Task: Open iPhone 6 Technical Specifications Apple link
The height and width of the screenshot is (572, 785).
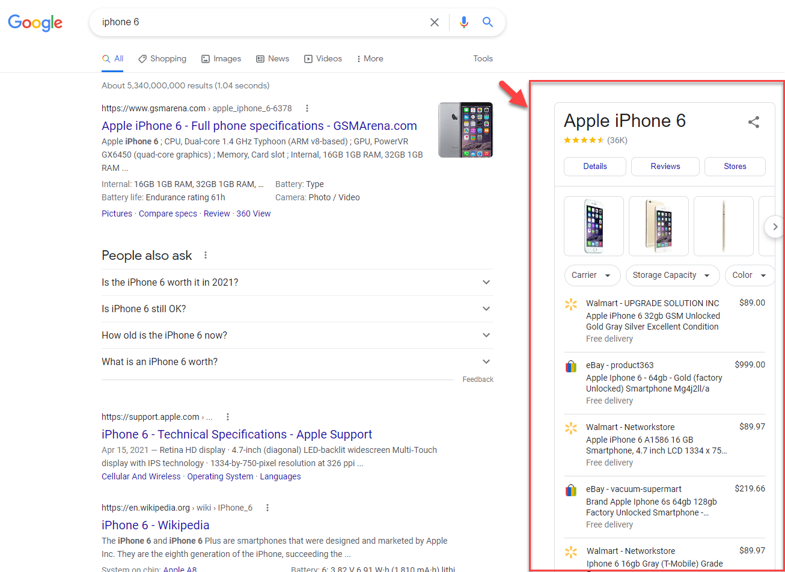Action: pos(237,434)
